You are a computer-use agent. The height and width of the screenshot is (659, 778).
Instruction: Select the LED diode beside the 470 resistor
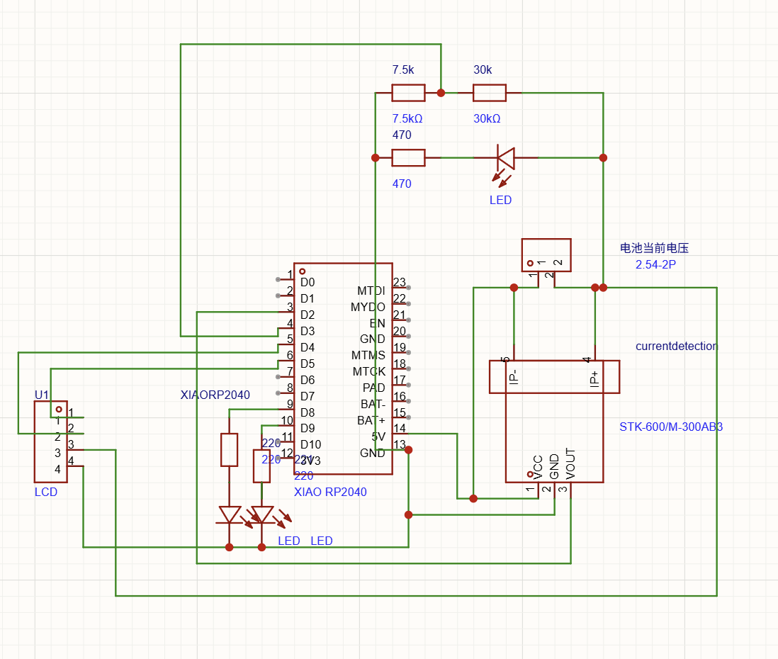[506, 166]
